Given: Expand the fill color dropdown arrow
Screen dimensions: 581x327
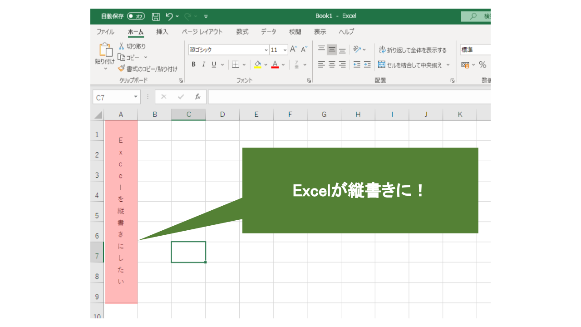Looking at the screenshot, I should (x=266, y=64).
